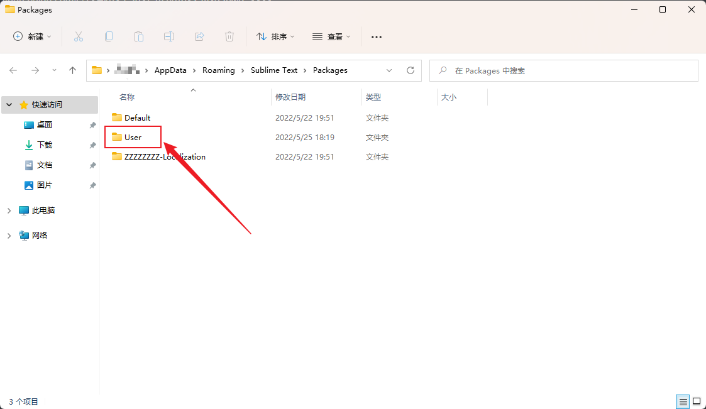The height and width of the screenshot is (409, 706).
Task: Switch to large icons view in status bar
Action: pyautogui.click(x=697, y=401)
